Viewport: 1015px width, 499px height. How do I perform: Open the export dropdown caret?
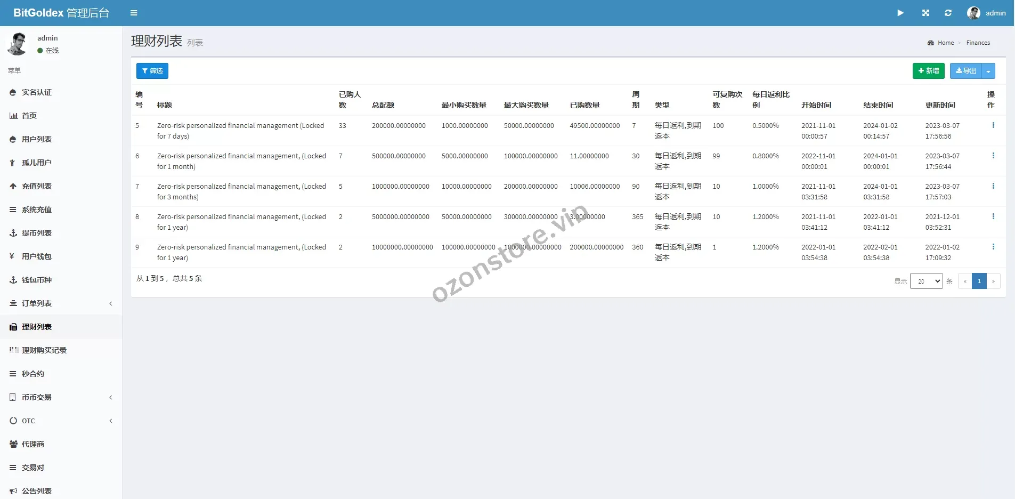pyautogui.click(x=988, y=71)
